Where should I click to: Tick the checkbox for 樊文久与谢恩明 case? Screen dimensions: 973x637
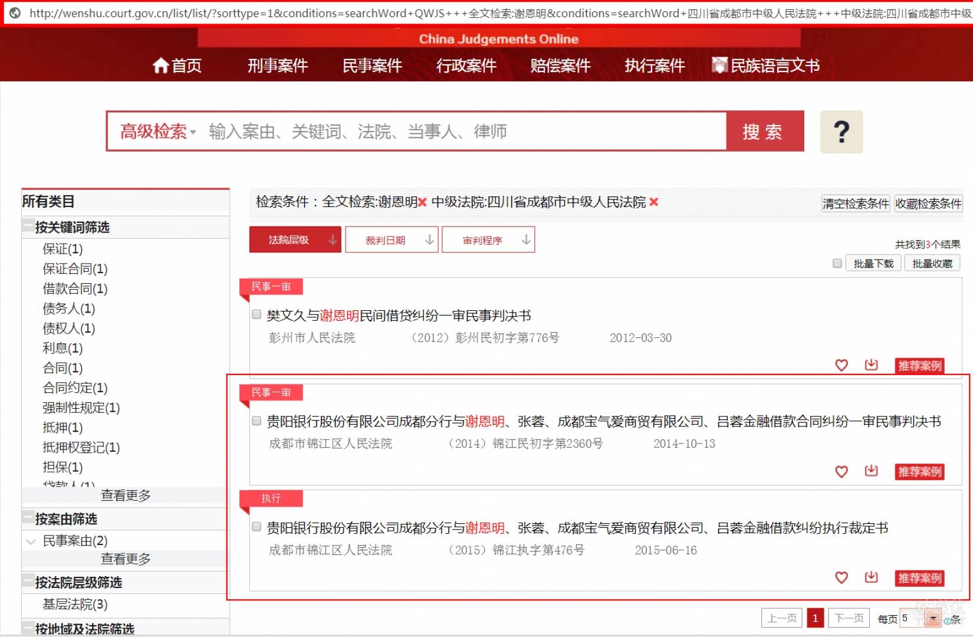click(257, 314)
